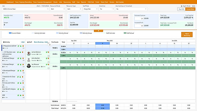Delete James Balloon staff entry

(x=48, y=52)
